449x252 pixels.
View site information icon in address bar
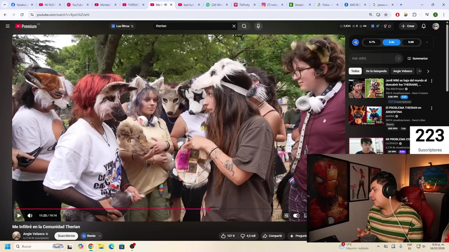(32, 15)
